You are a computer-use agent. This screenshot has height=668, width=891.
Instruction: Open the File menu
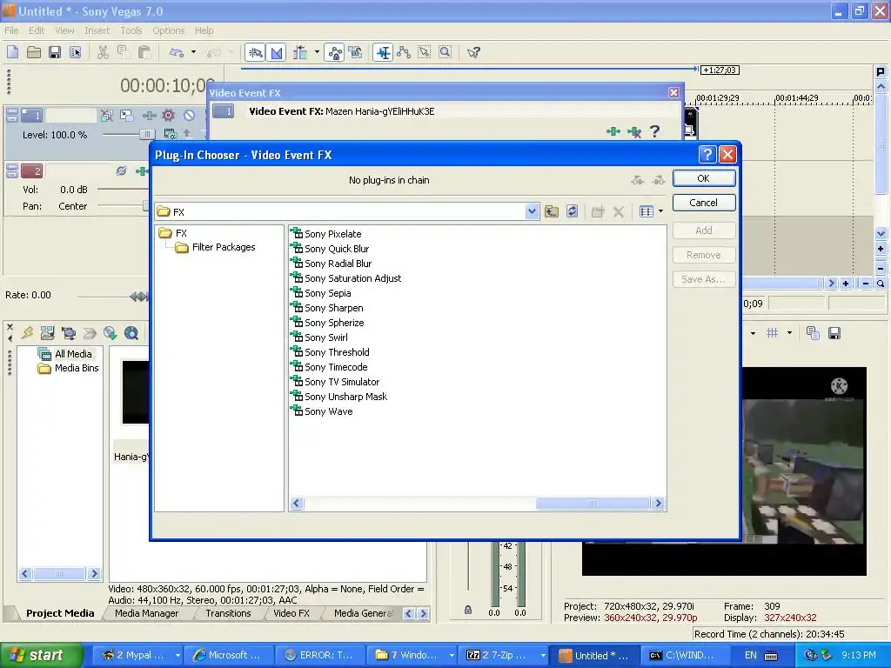[x=11, y=30]
